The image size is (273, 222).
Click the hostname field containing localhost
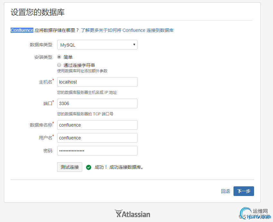pyautogui.click(x=97, y=82)
